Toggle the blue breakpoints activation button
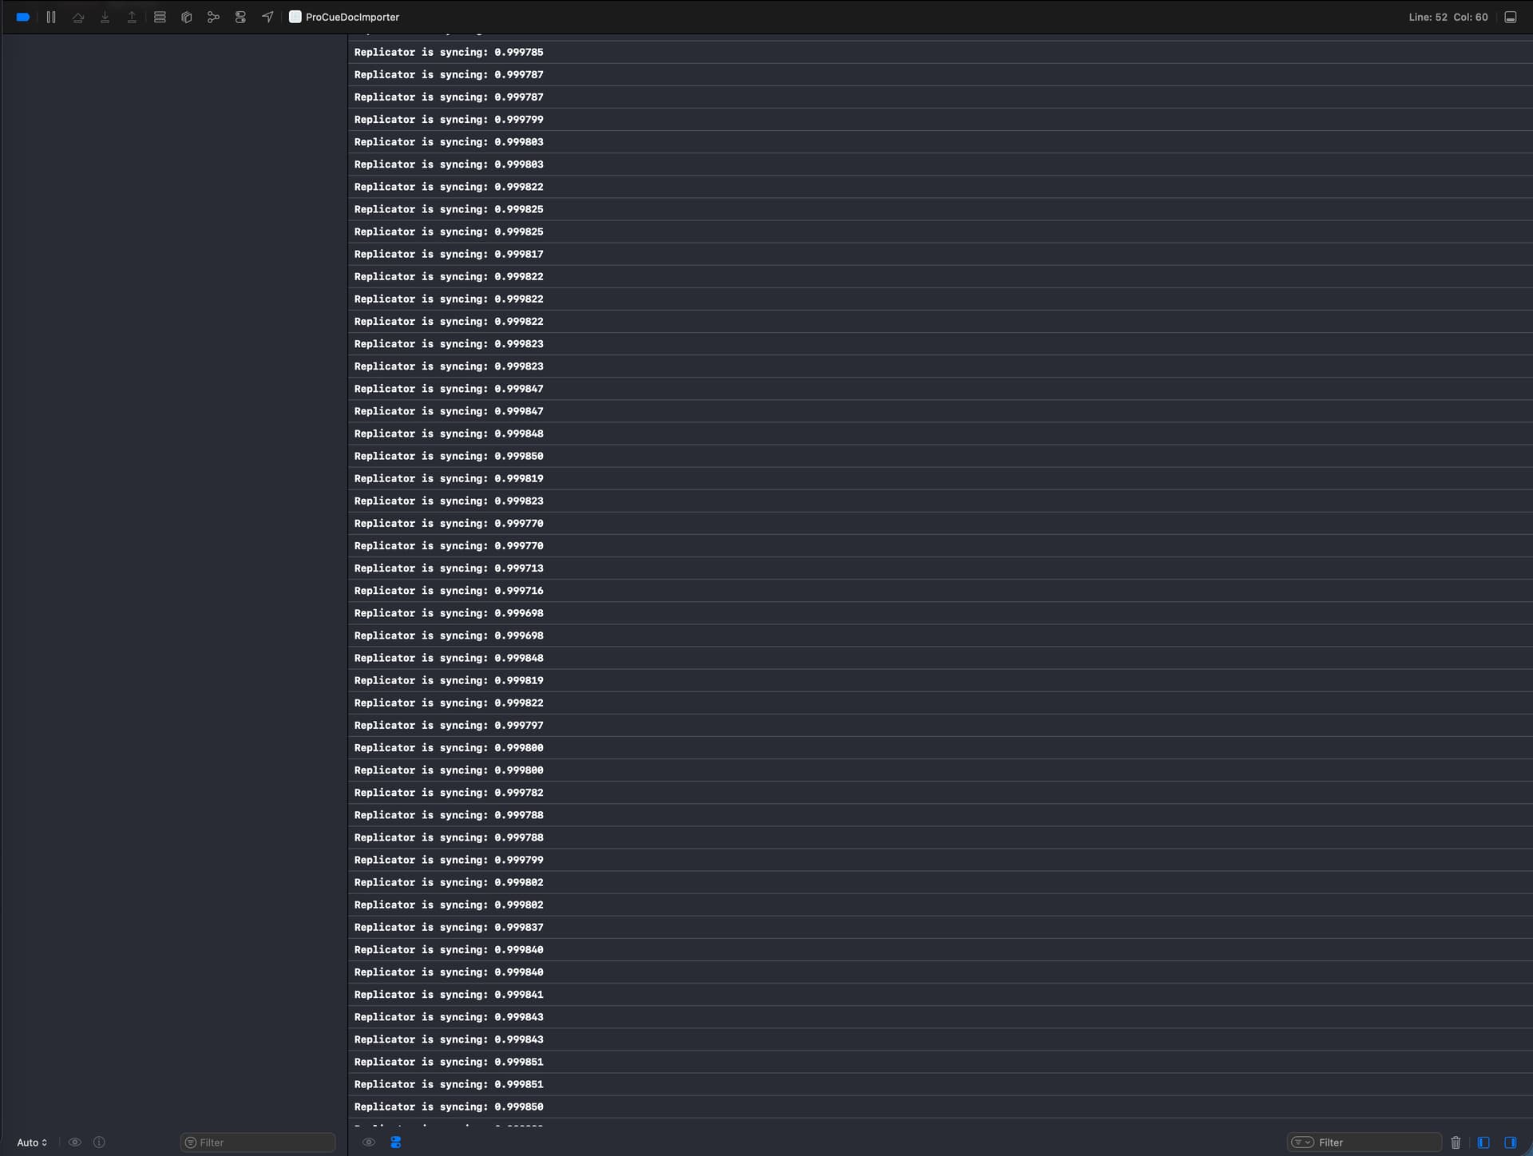This screenshot has width=1533, height=1156. [x=23, y=17]
